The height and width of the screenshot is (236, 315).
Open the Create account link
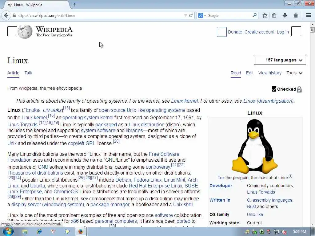tap(259, 32)
